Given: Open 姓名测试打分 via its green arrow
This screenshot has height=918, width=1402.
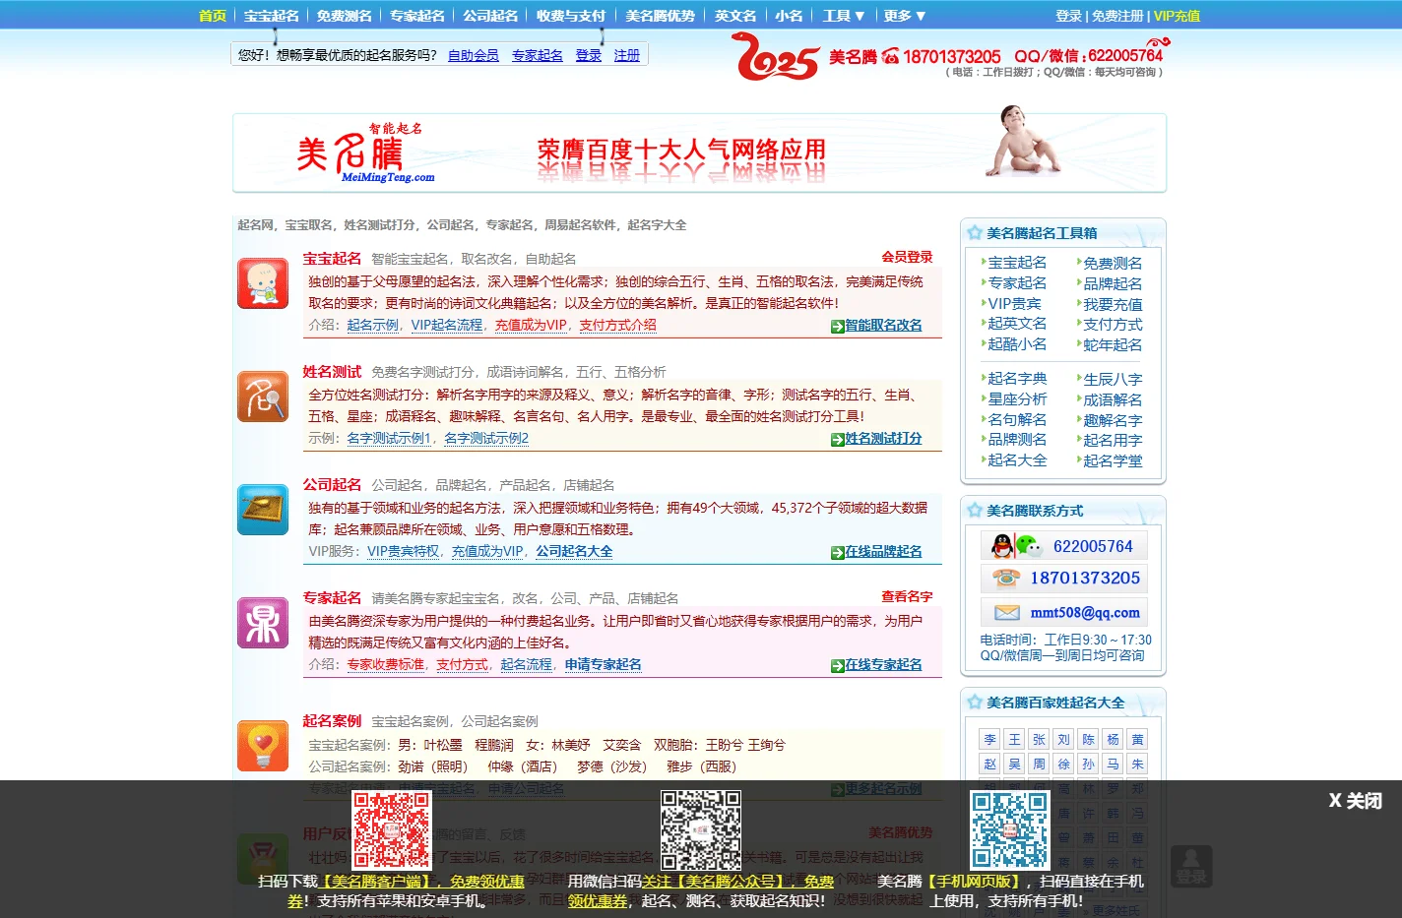Looking at the screenshot, I should point(837,440).
